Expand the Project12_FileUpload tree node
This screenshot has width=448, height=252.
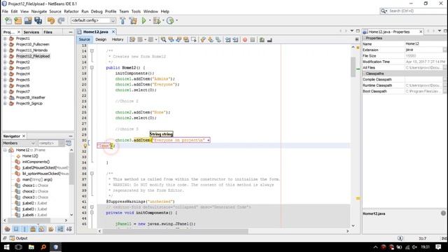(x=5, y=56)
